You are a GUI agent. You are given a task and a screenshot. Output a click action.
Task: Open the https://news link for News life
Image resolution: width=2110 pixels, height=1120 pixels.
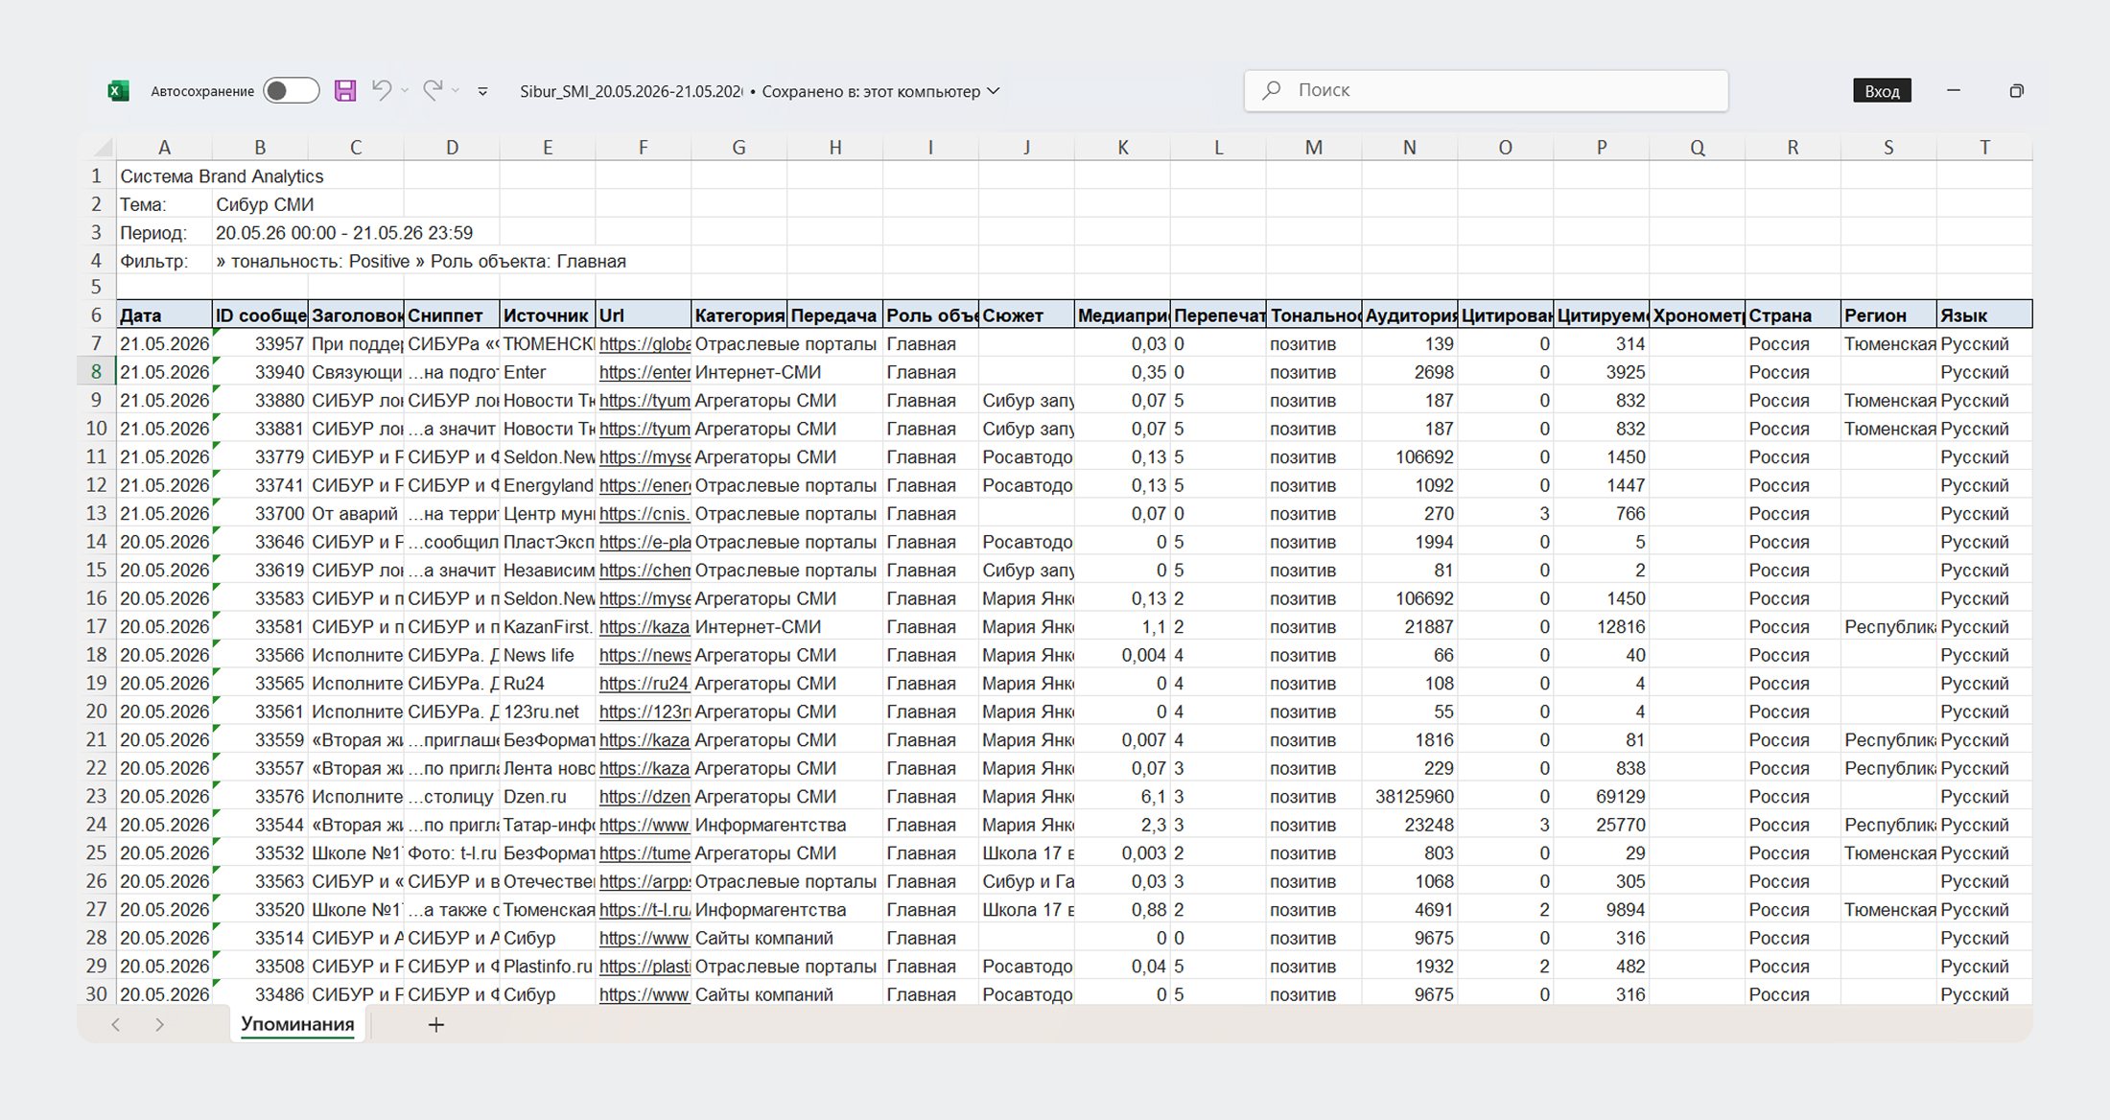(x=645, y=655)
